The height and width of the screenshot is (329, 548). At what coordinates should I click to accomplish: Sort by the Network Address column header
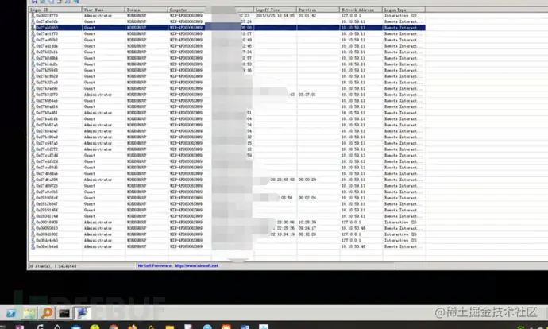(x=361, y=10)
